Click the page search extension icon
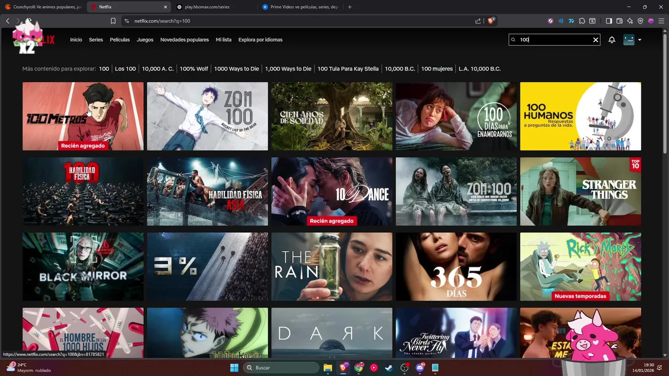This screenshot has width=669, height=376. point(592,21)
